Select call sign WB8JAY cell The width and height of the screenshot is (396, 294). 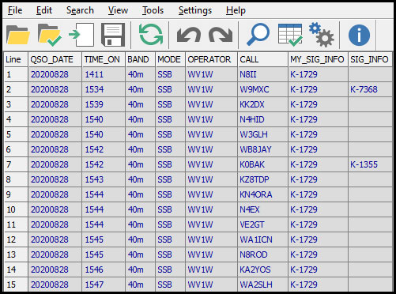263,149
